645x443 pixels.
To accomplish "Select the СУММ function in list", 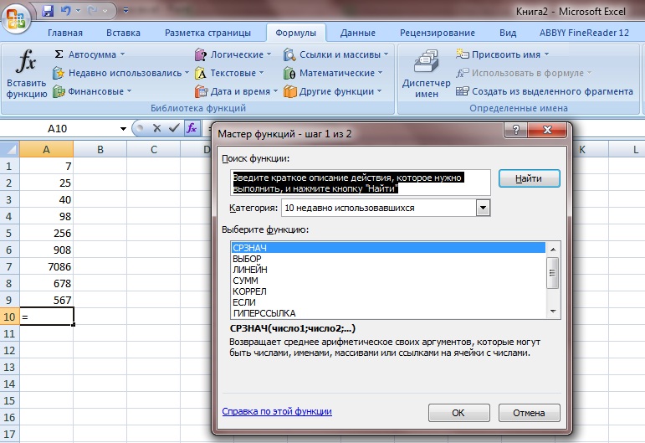I will (245, 281).
